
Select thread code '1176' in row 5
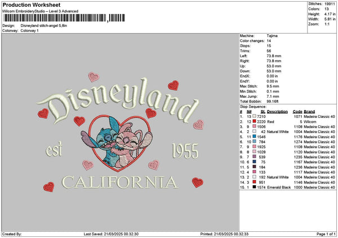pos(298,137)
